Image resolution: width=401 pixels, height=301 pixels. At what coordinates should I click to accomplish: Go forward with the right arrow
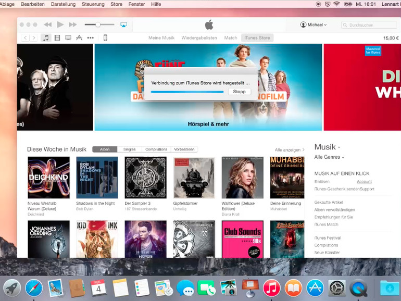(34, 38)
